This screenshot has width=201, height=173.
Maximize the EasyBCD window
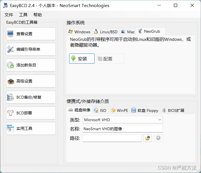(176, 5)
